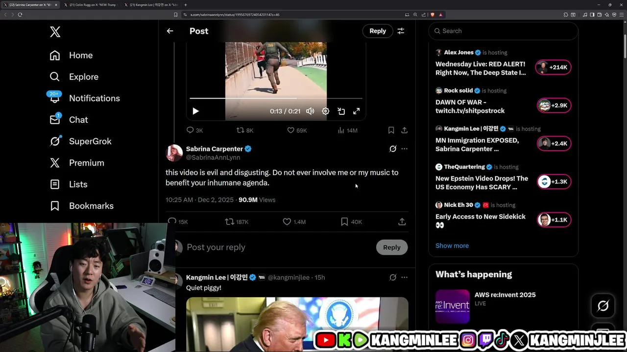This screenshot has height=352, width=627.
Task: Click the Brave shields icon
Action: tap(433, 15)
